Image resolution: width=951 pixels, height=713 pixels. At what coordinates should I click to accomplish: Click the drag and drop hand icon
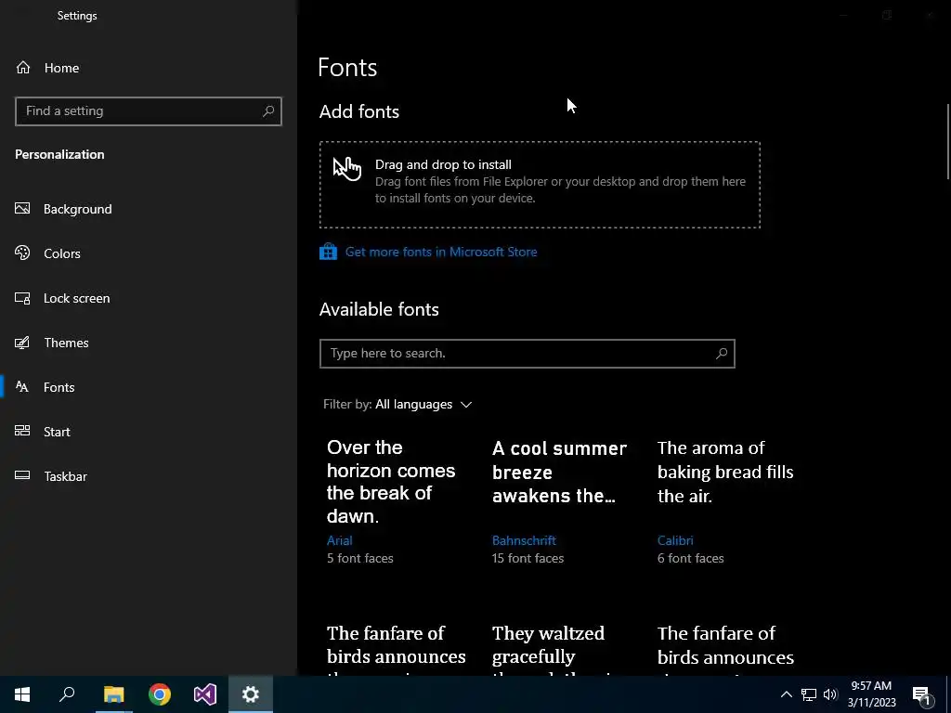[347, 168]
